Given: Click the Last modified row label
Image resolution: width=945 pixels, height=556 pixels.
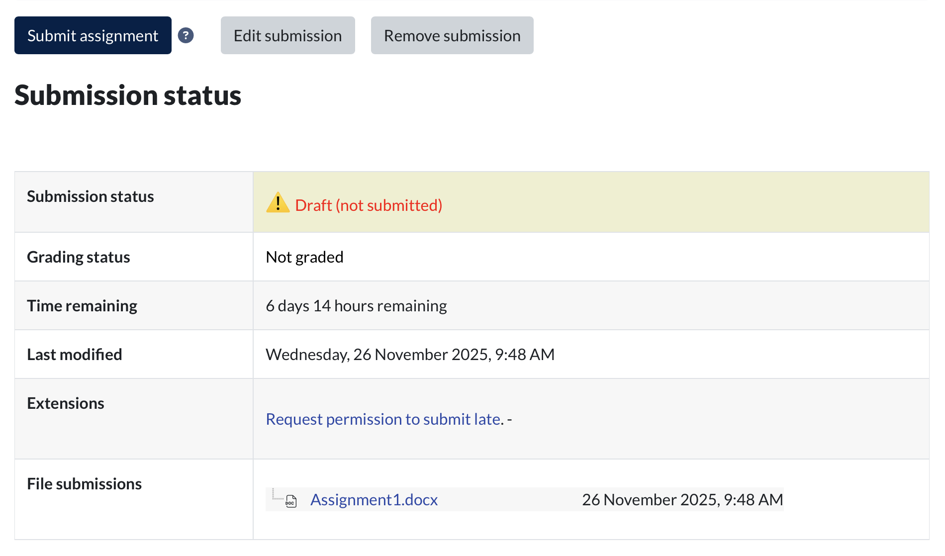Looking at the screenshot, I should (x=75, y=354).
